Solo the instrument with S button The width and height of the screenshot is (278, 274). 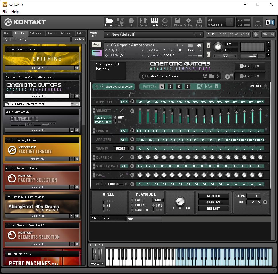pyautogui.click(x=208, y=46)
